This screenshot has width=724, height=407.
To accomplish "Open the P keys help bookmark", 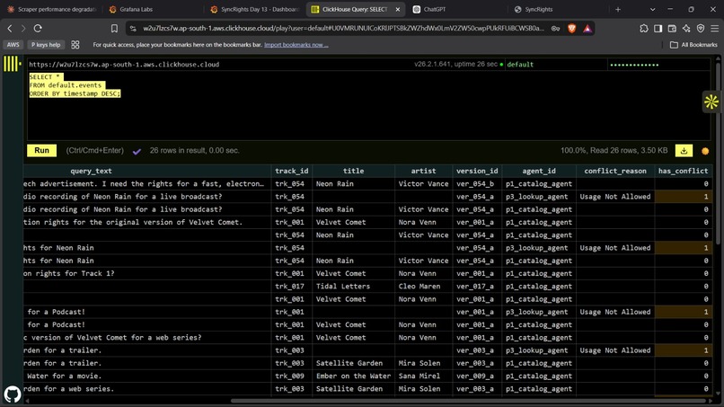I will tap(46, 45).
